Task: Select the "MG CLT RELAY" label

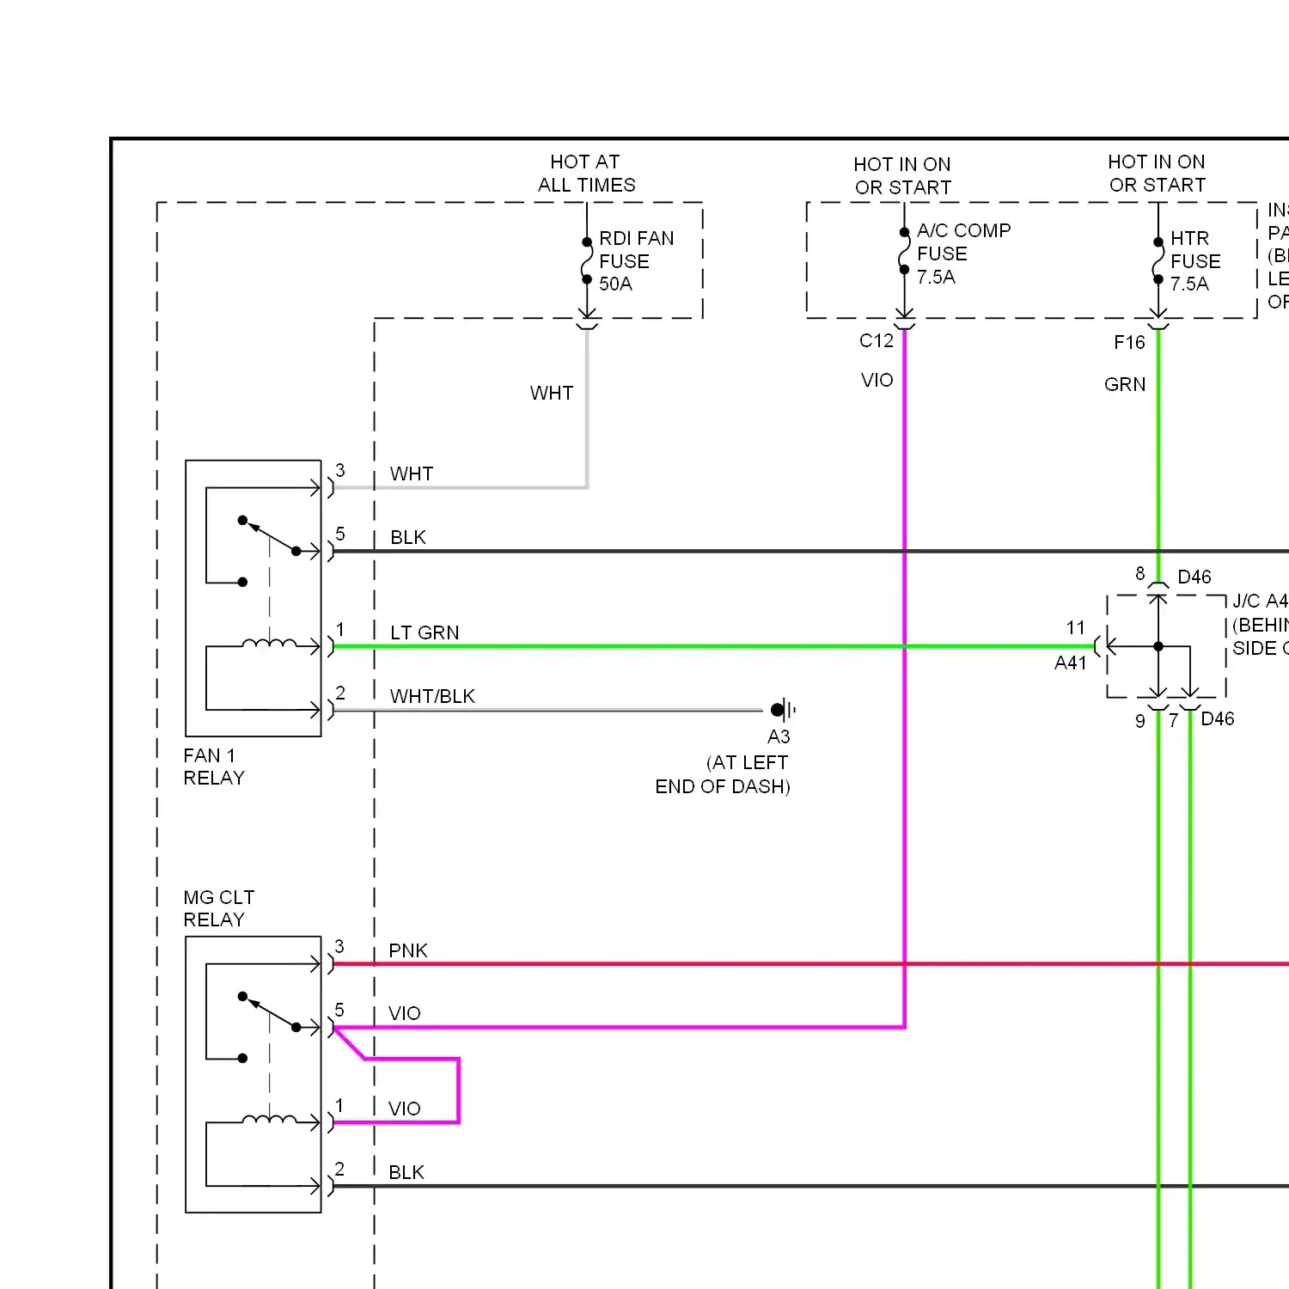Action: click(x=219, y=908)
